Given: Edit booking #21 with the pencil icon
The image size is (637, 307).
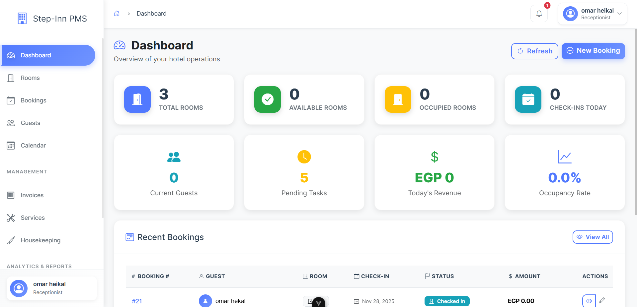Looking at the screenshot, I should 602,301.
